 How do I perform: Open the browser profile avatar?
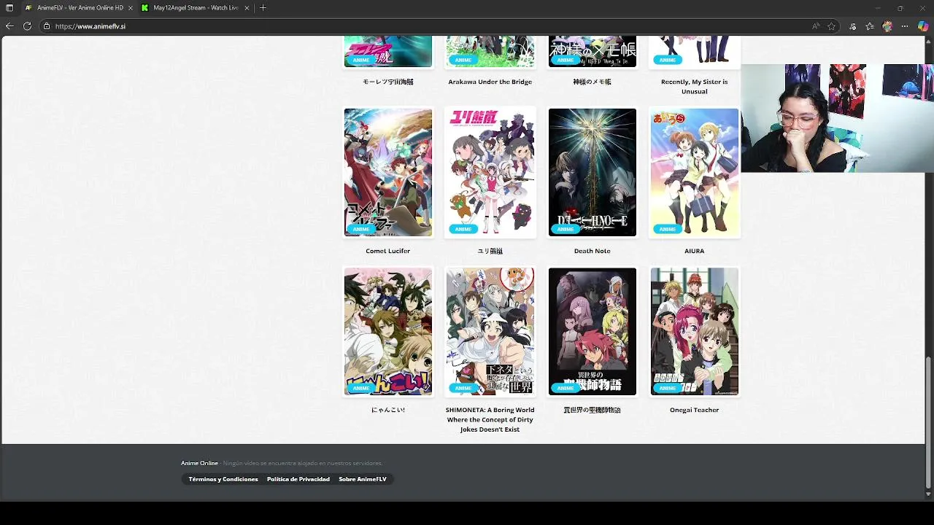point(887,26)
